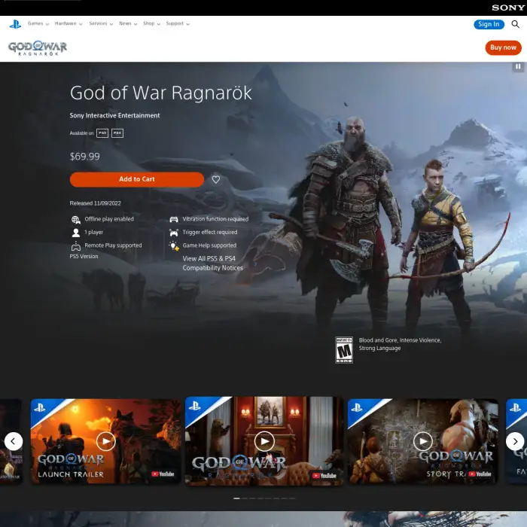Show next carousel videos with right arrow
The width and height of the screenshot is (527, 527).
[x=515, y=441]
